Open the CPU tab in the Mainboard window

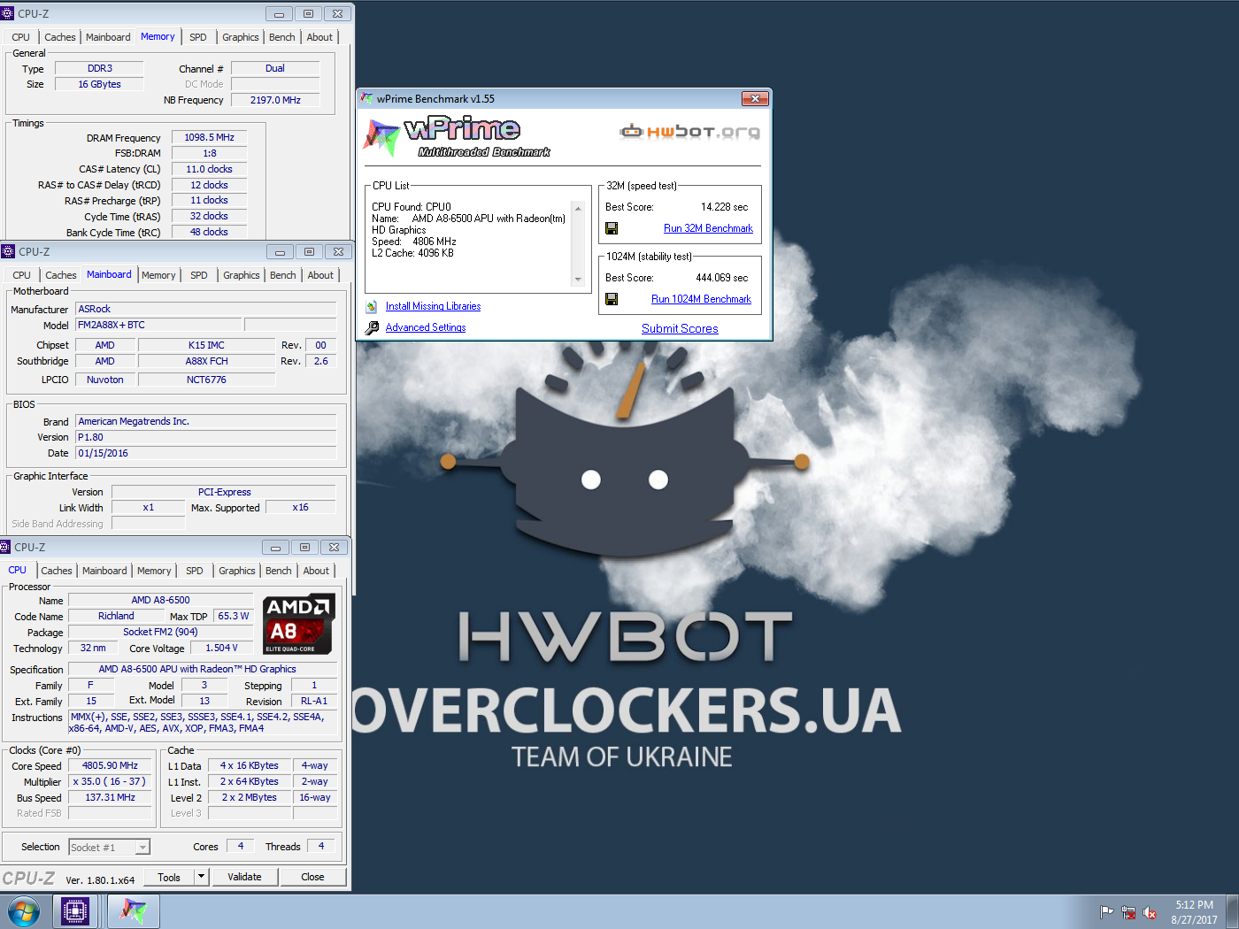coord(22,275)
